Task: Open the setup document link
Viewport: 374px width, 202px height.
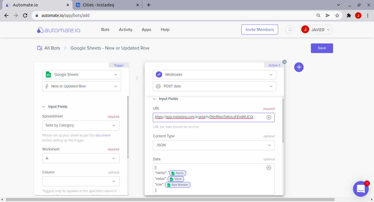Action: tap(103, 135)
